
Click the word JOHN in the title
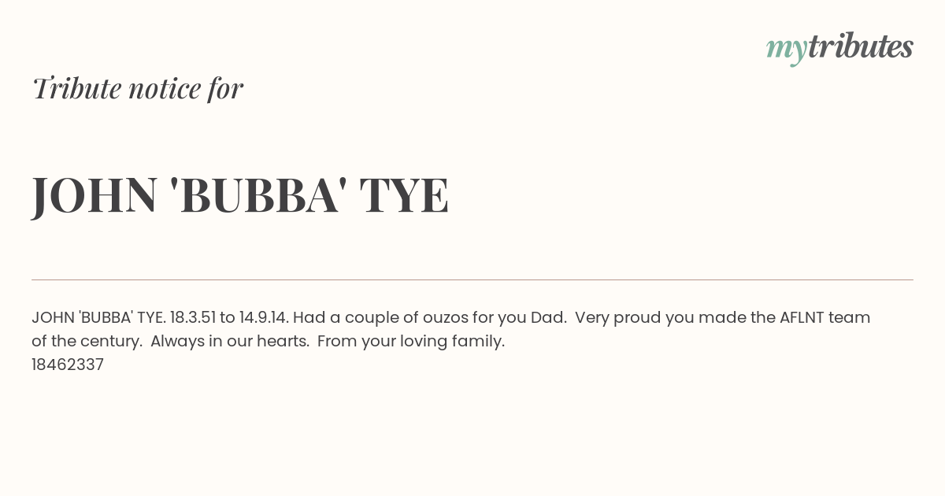coord(94,195)
